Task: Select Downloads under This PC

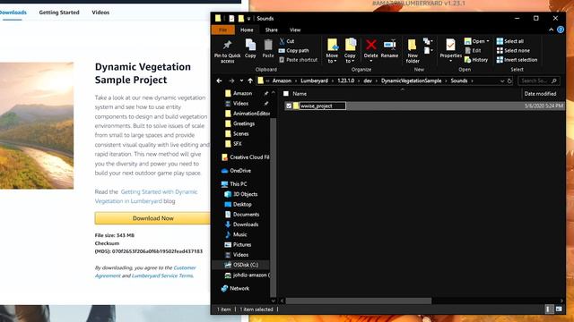Action: (x=241, y=225)
